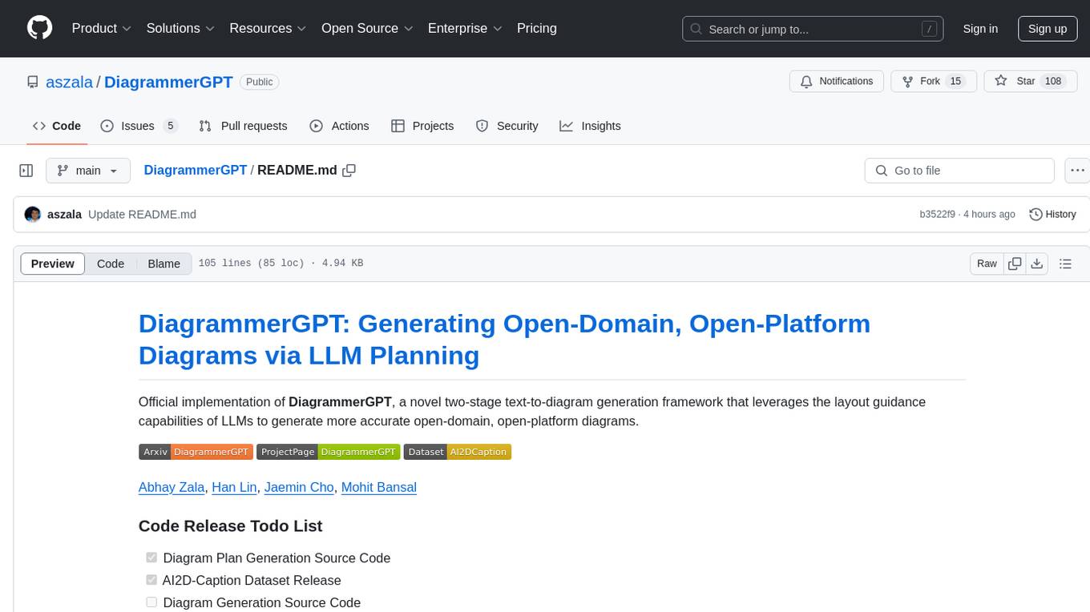Click the Code Release Todo List heading

click(231, 526)
